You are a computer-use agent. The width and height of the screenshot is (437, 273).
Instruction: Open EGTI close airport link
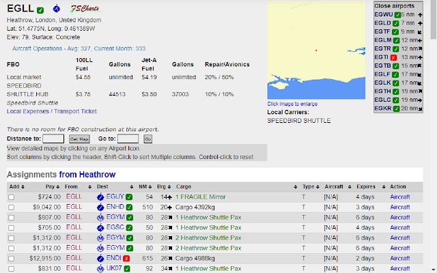(x=381, y=57)
